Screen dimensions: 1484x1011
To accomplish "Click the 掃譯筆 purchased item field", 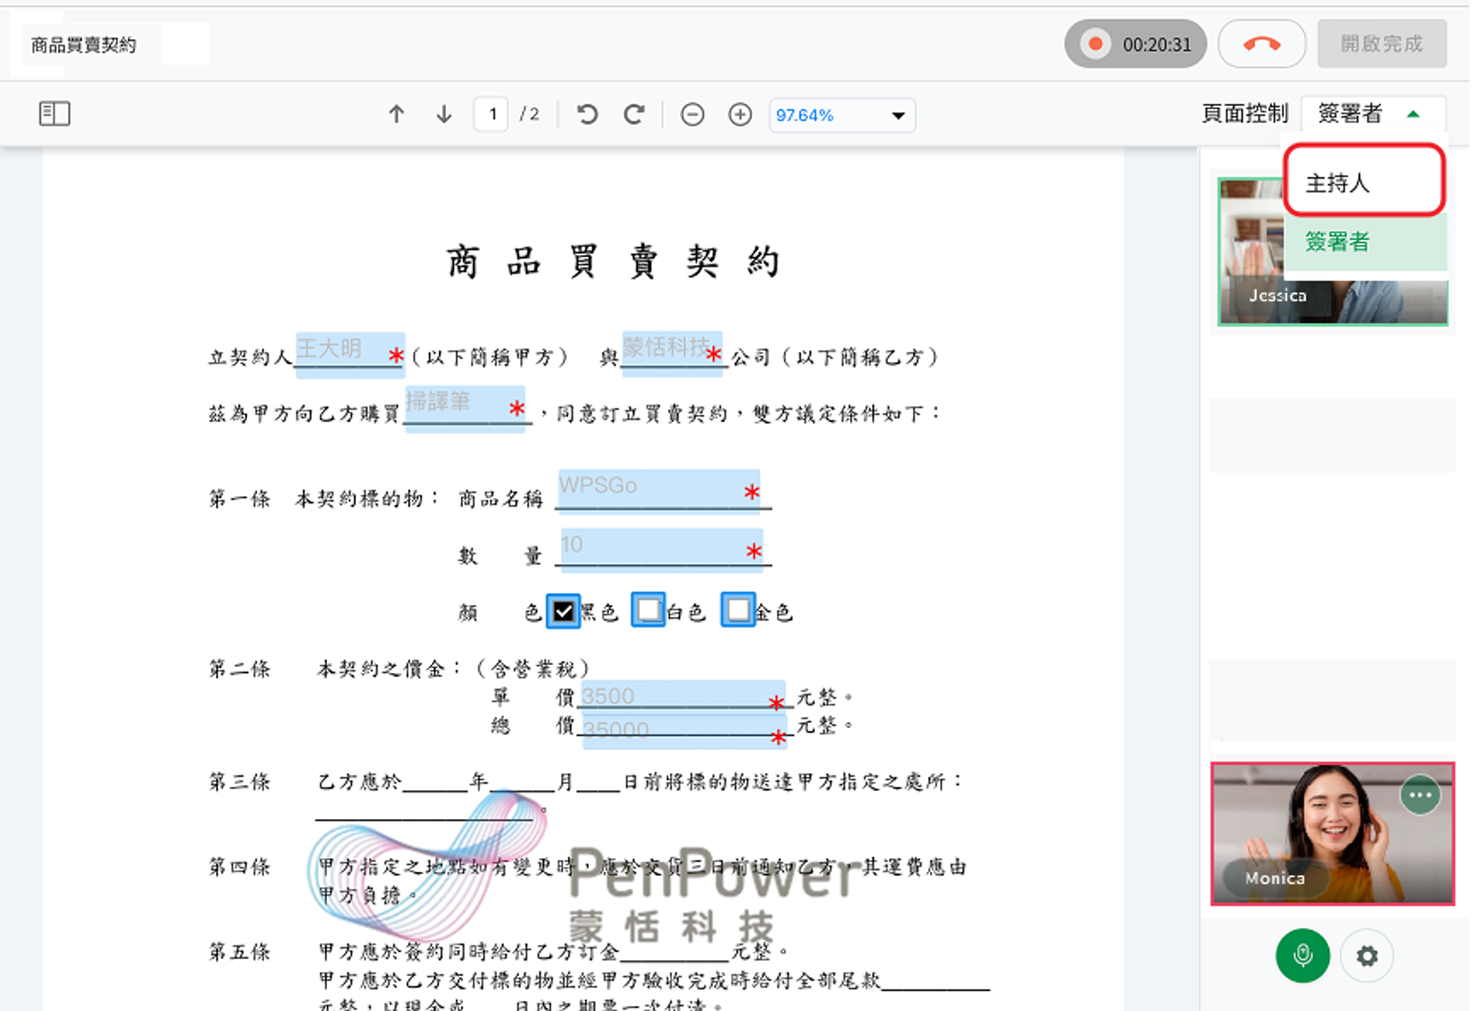I will (x=465, y=409).
